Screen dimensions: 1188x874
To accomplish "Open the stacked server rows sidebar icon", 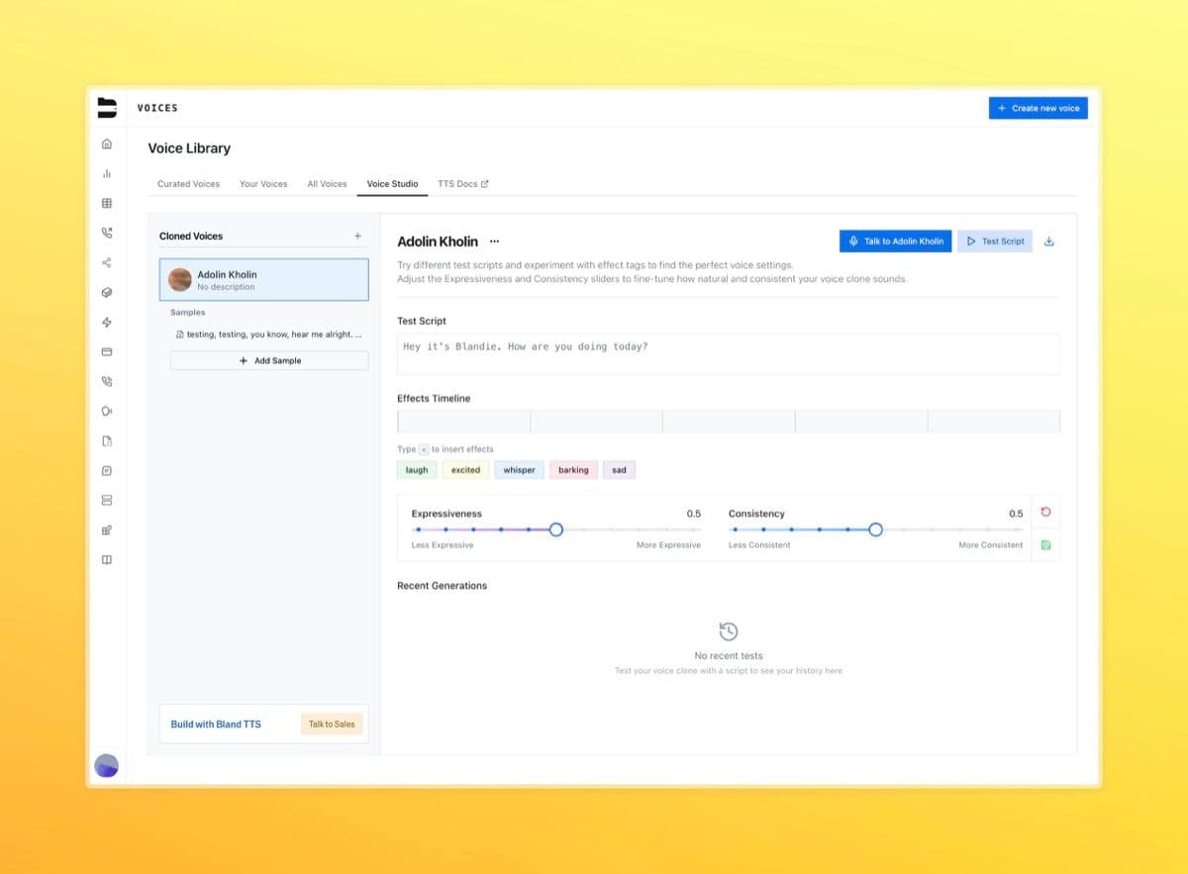I will tap(107, 500).
